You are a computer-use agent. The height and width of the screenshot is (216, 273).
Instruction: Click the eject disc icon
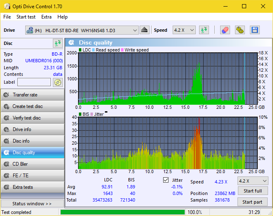click(x=144, y=30)
